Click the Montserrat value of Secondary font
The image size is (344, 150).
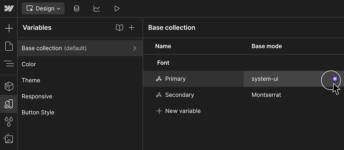point(266,95)
